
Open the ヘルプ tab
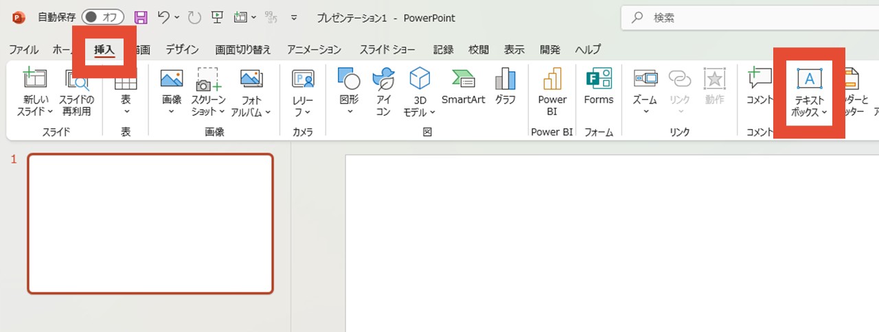[588, 49]
